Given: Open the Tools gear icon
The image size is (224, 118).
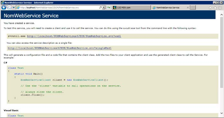Looking at the screenshot, I should point(220,8).
